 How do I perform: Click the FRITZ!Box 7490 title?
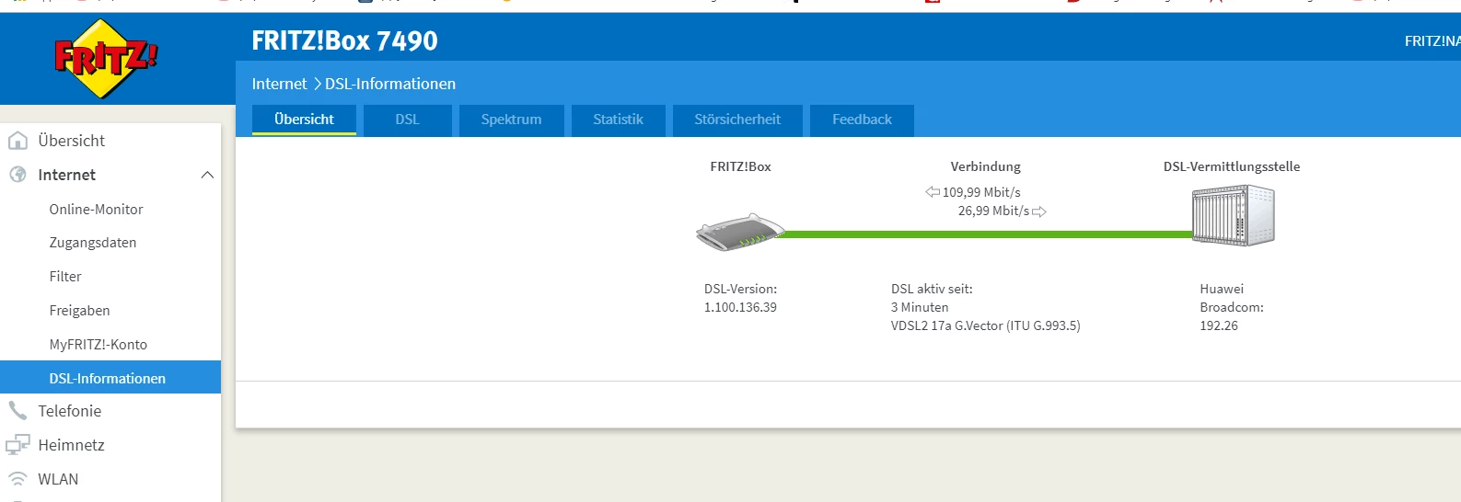pyautogui.click(x=344, y=40)
